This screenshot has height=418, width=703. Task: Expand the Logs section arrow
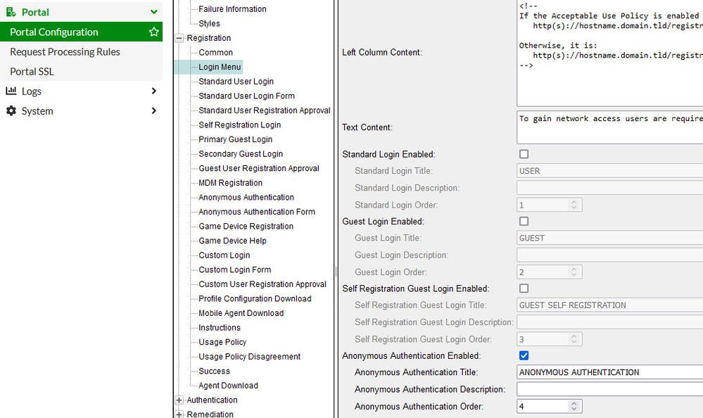point(154,91)
